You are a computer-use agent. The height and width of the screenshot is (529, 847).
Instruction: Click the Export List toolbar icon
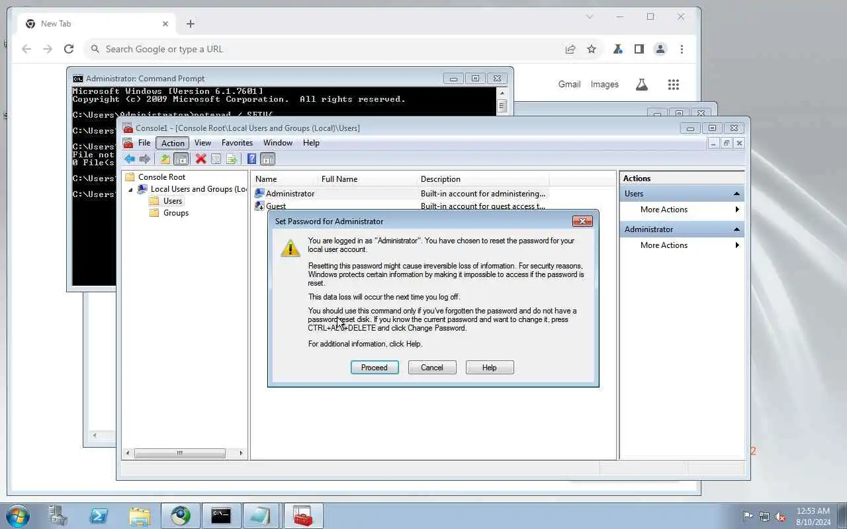[x=232, y=159]
